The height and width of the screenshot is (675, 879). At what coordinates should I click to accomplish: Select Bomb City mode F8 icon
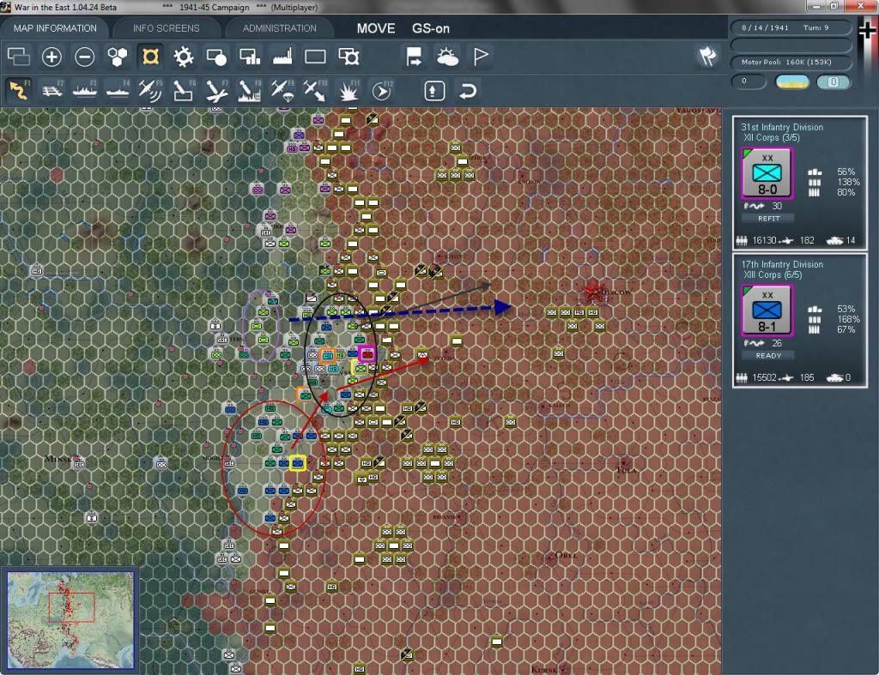point(250,90)
